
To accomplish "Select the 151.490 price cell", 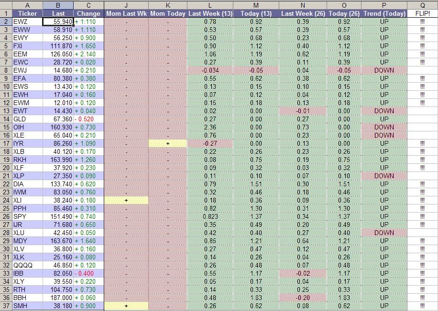I will tap(58, 216).
